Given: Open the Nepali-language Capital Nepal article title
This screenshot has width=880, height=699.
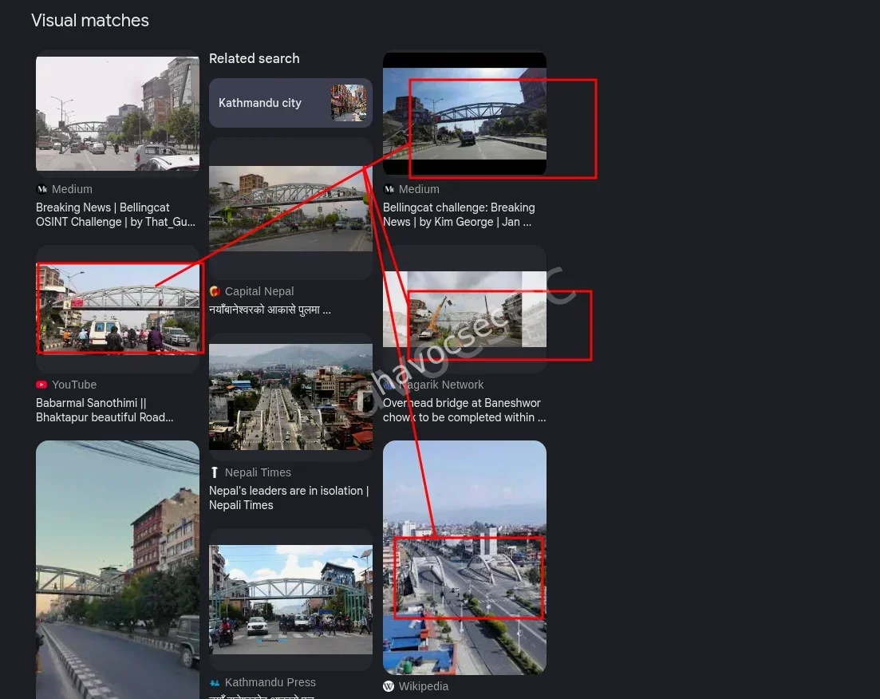Looking at the screenshot, I should (270, 310).
